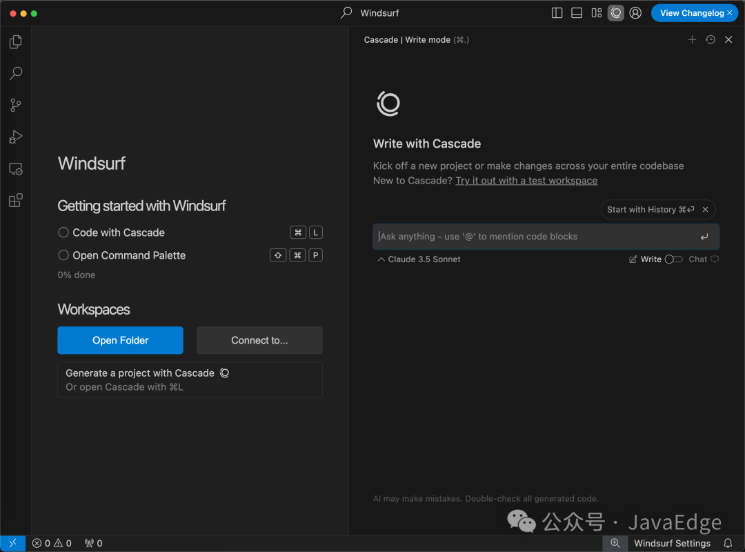Open Extensions view
The width and height of the screenshot is (745, 552).
click(16, 200)
